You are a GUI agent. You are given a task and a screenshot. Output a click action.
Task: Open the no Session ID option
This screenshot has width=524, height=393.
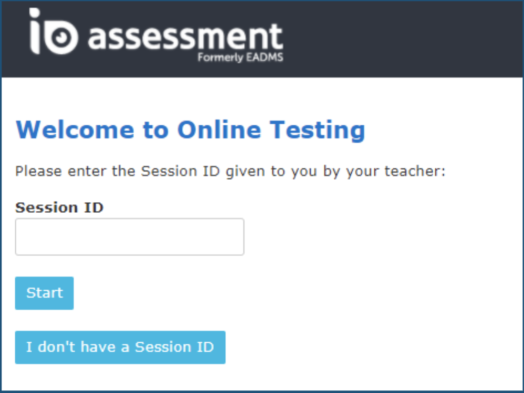[120, 347]
